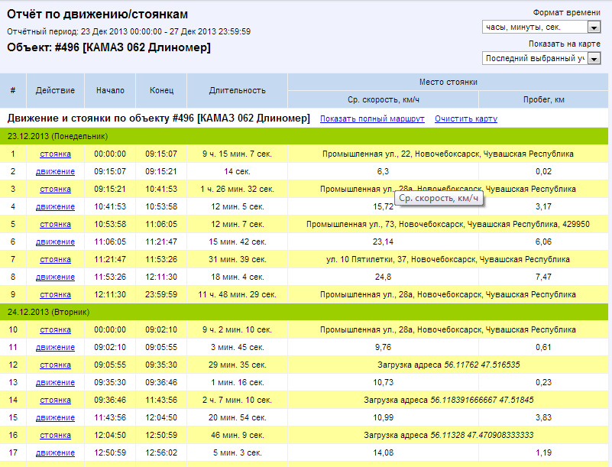Click the 'Показать полный маршрут' link

click(x=372, y=118)
